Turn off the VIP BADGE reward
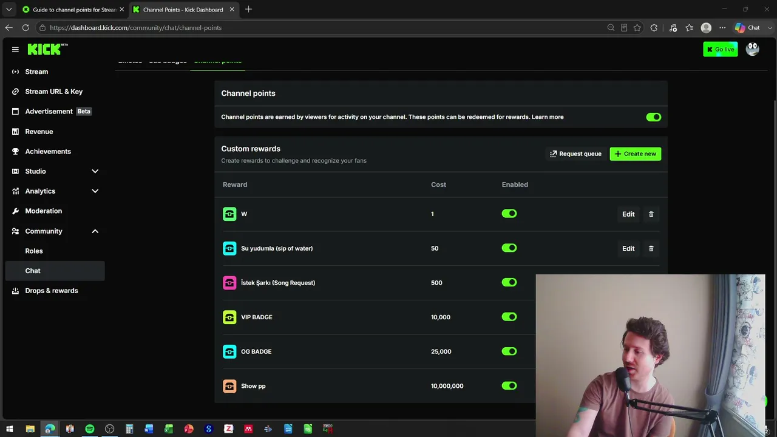Viewport: 777px width, 437px height. 509,317
